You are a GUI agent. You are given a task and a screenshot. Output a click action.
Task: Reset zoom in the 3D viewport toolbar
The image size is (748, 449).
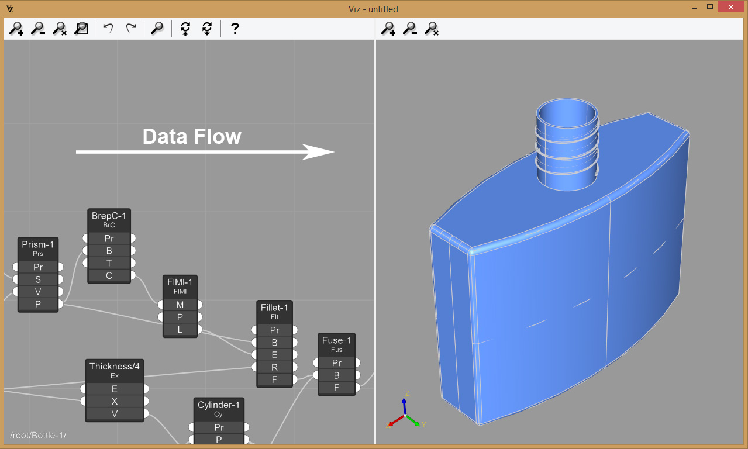(x=432, y=29)
